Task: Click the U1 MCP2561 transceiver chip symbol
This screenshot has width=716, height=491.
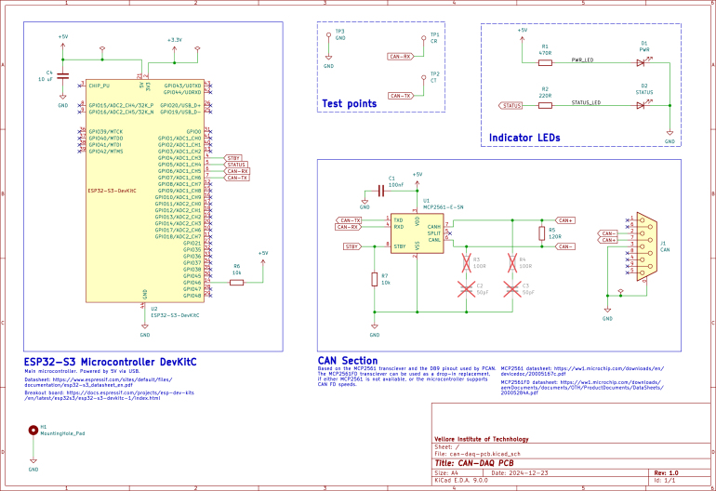Action: click(x=417, y=233)
